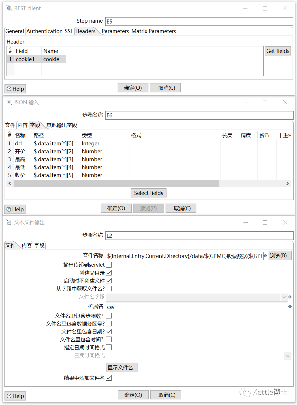Viewport: 297px width, 405px height.
Task: Click Help in the 文本文件输出 window
Action: [15, 396]
